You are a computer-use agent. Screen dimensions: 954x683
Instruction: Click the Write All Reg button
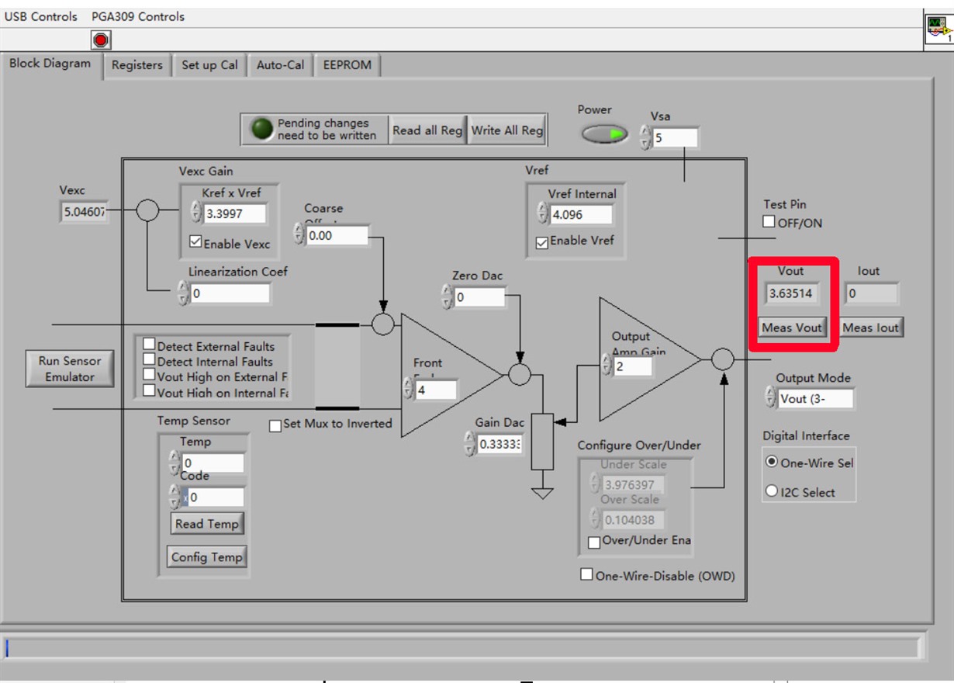coord(506,130)
